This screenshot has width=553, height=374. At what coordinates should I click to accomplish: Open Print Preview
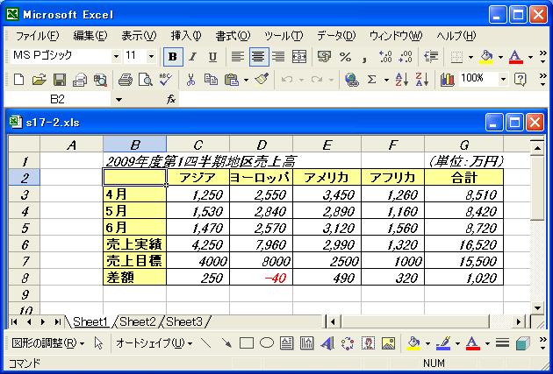click(145, 80)
